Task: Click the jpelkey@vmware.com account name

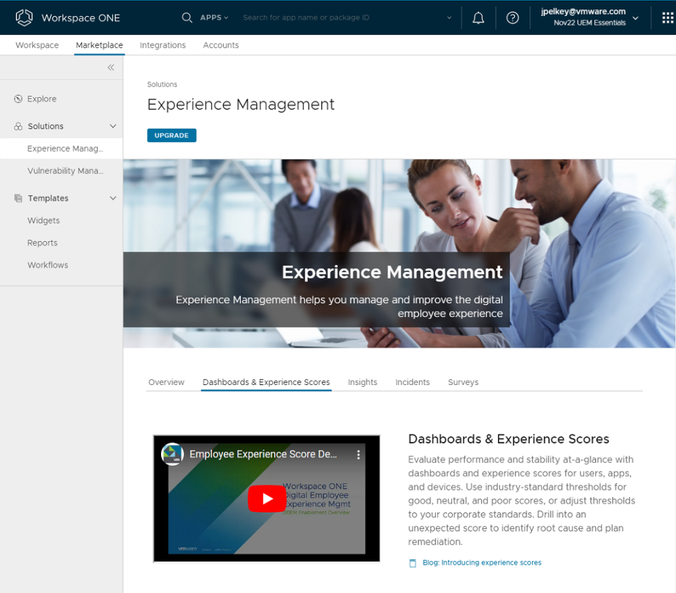Action: [584, 12]
